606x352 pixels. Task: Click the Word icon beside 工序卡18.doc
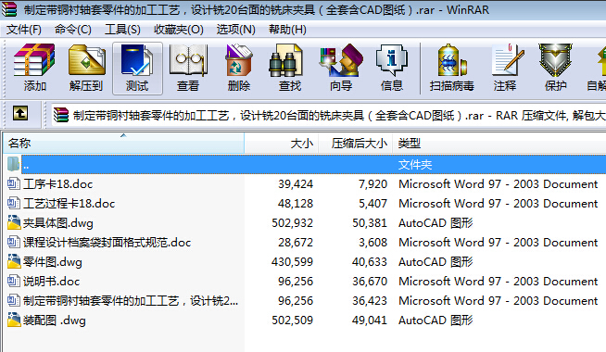(14, 183)
